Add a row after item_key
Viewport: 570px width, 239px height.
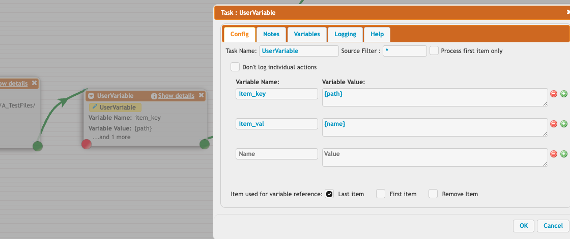point(563,94)
